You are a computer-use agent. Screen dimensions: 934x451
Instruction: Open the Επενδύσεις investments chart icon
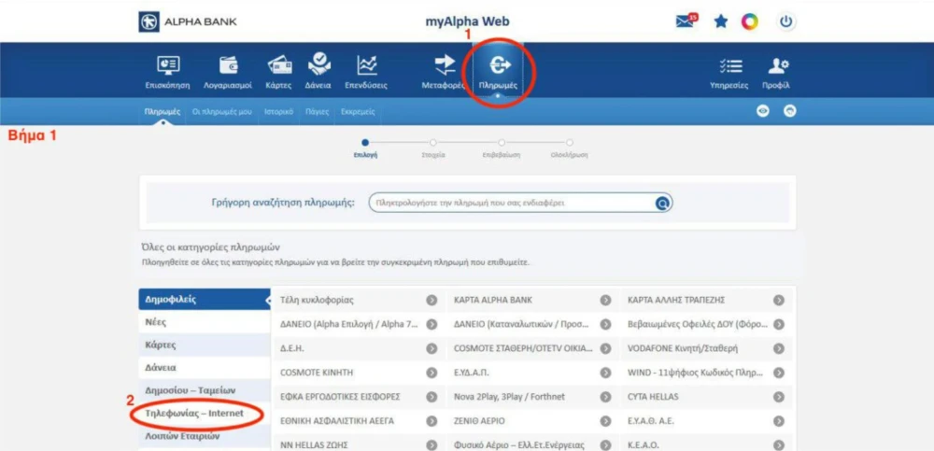point(366,64)
